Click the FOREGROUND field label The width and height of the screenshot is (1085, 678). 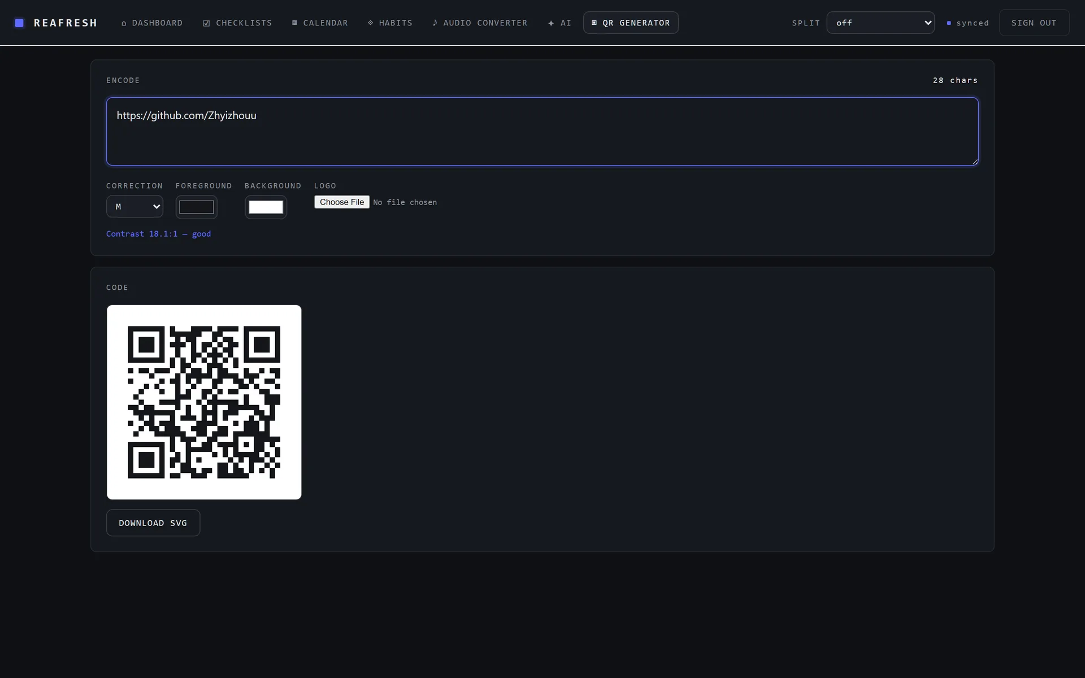click(x=204, y=186)
